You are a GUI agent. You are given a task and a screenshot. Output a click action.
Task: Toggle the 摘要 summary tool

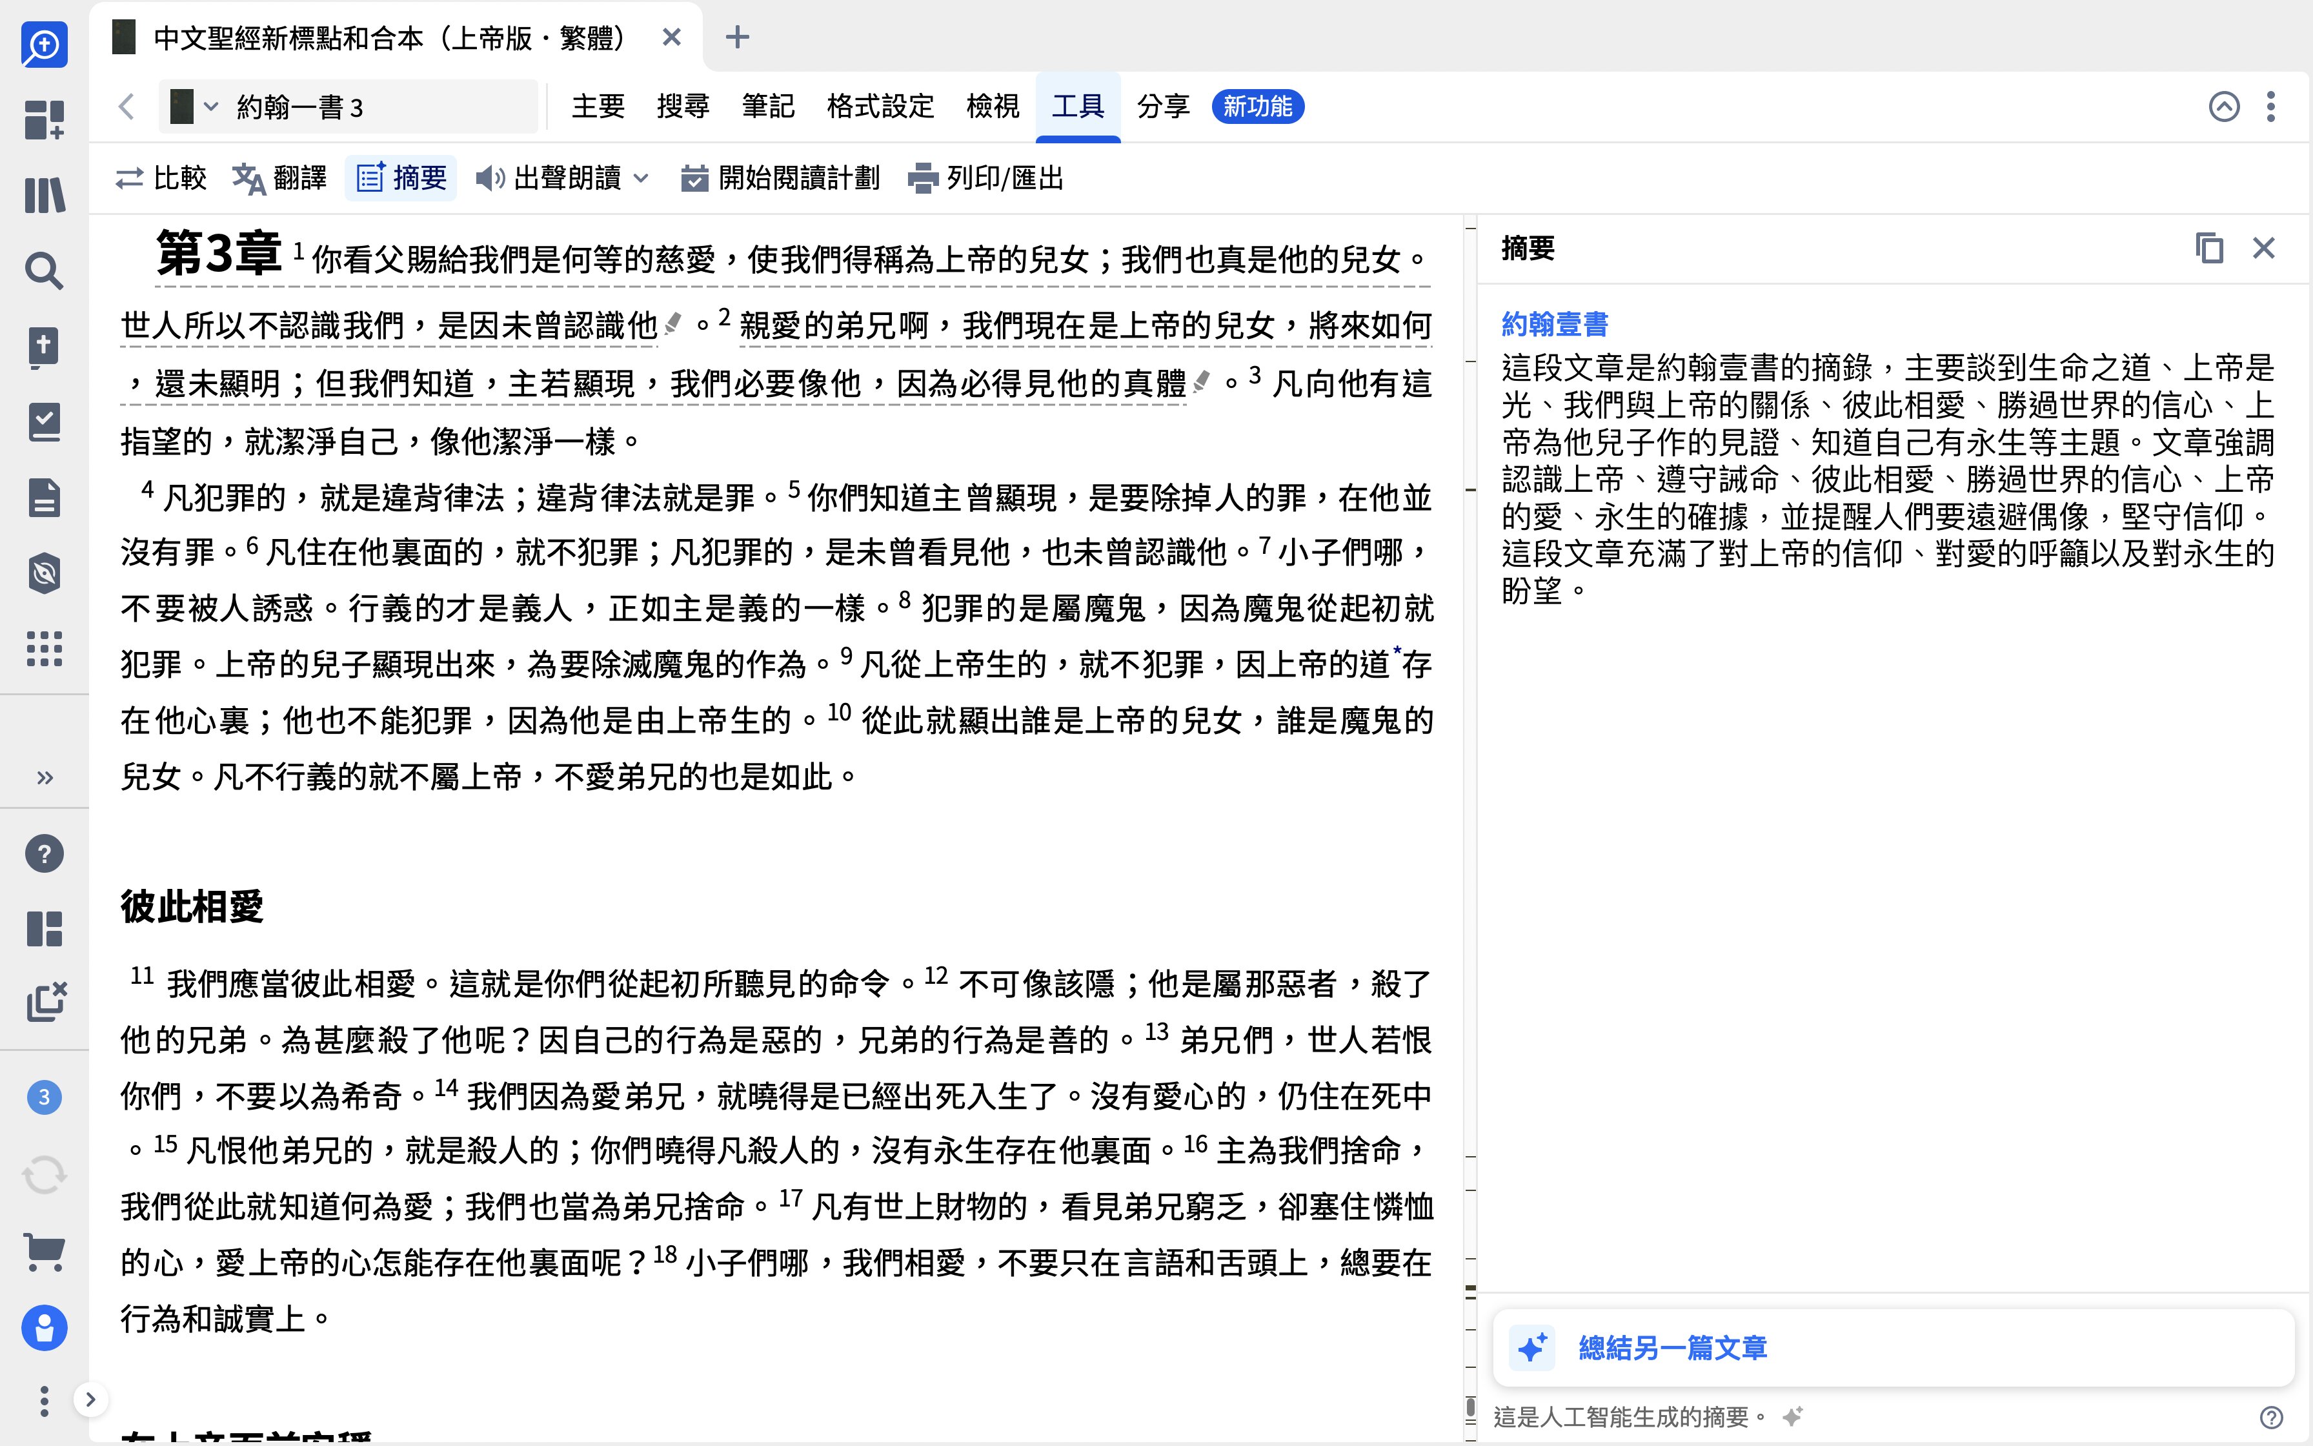[x=401, y=178]
